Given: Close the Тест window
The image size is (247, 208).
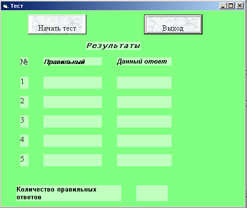Looking at the screenshot, I should (240, 6).
